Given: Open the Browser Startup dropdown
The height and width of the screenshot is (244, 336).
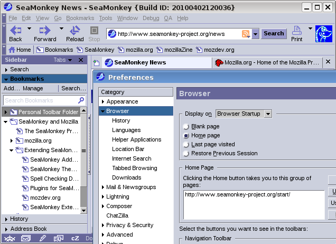Looking at the screenshot, I should coord(244,114).
